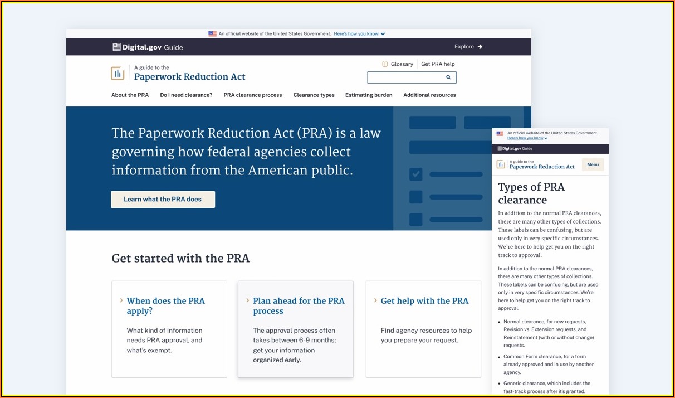Image resolution: width=675 pixels, height=398 pixels.
Task: Select Clearance types navigation item
Action: 314,95
